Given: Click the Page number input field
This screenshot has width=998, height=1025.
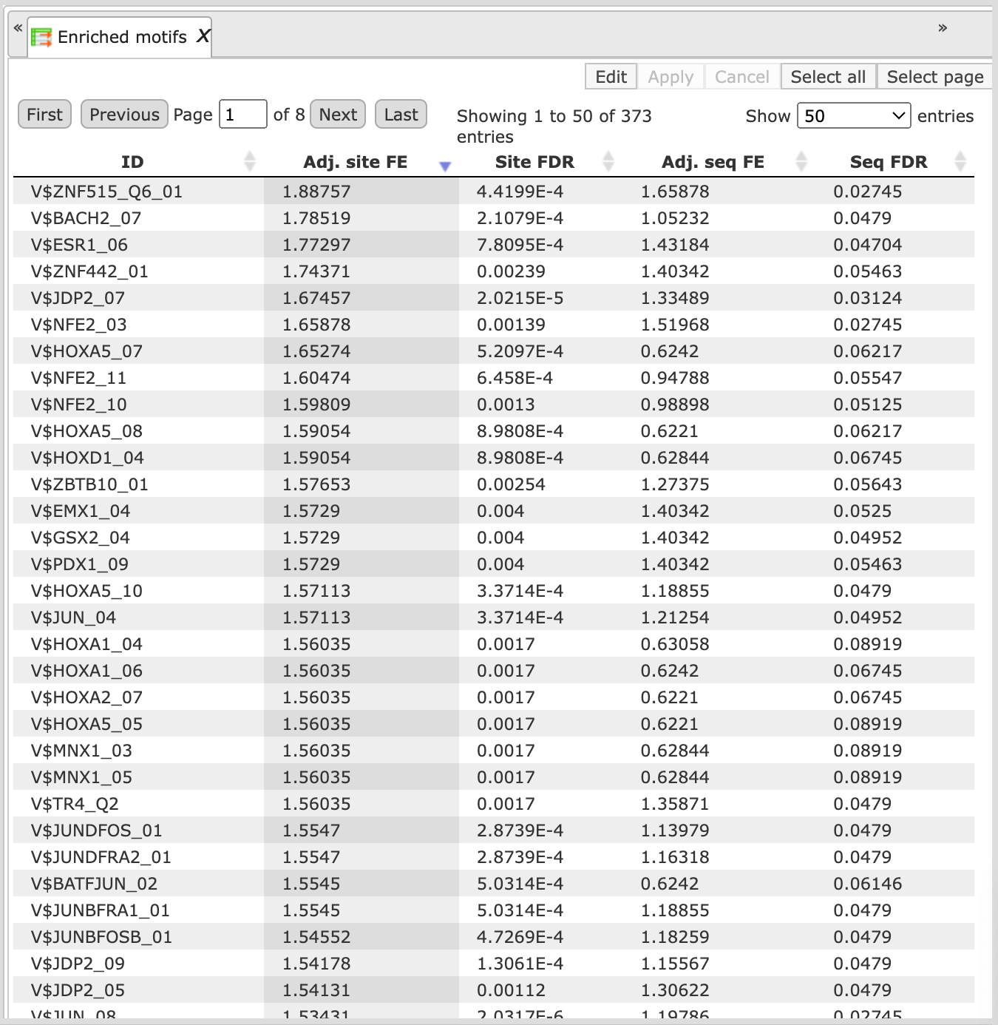Looking at the screenshot, I should click(x=242, y=115).
